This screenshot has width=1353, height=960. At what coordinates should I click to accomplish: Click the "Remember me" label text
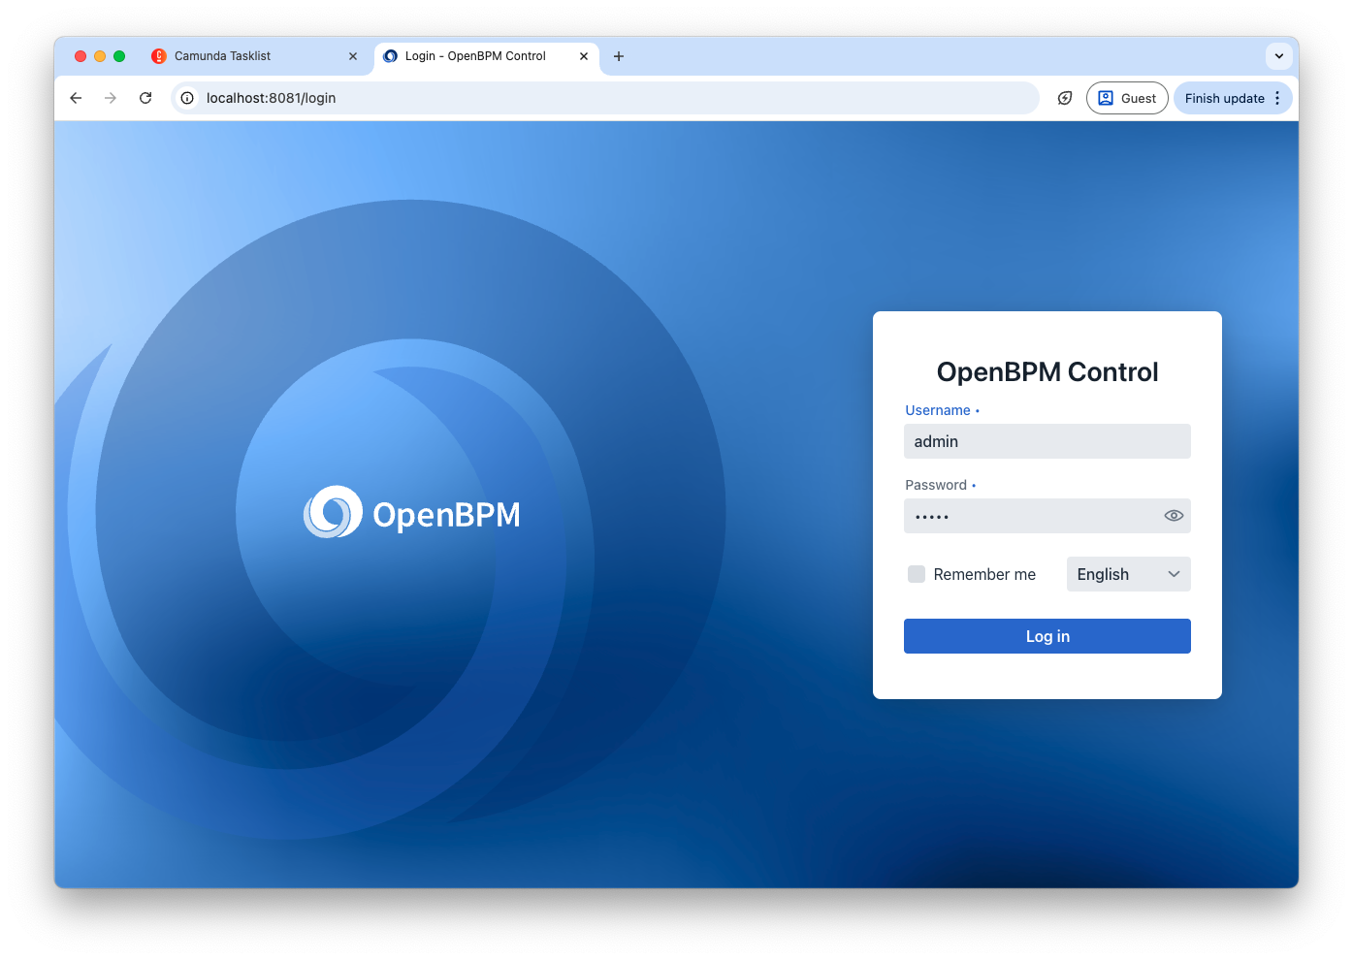pyautogui.click(x=984, y=574)
